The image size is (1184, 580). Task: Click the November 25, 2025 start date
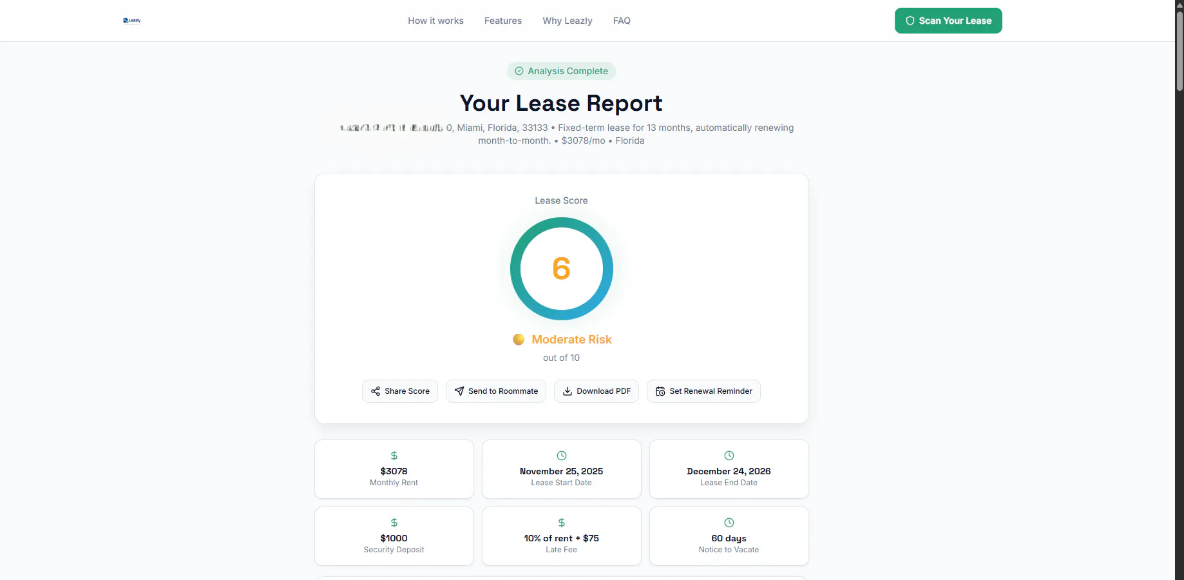(x=562, y=471)
